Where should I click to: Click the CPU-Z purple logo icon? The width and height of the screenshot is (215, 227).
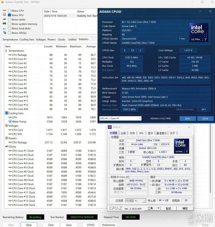110,127
